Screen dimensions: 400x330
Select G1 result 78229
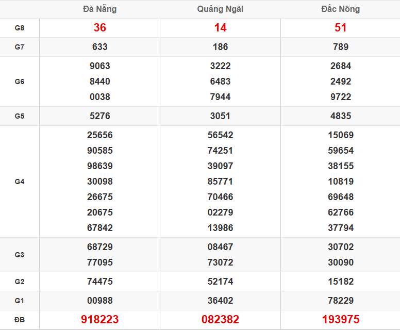click(340, 301)
